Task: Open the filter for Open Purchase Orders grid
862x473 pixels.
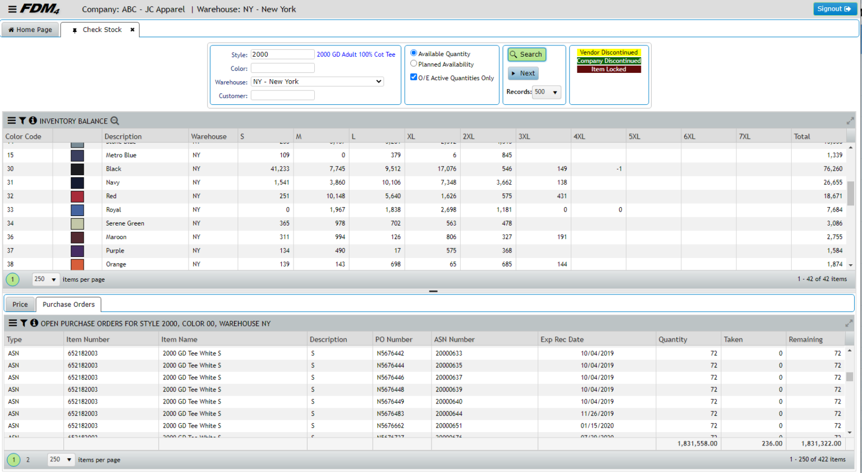Action: click(x=22, y=323)
